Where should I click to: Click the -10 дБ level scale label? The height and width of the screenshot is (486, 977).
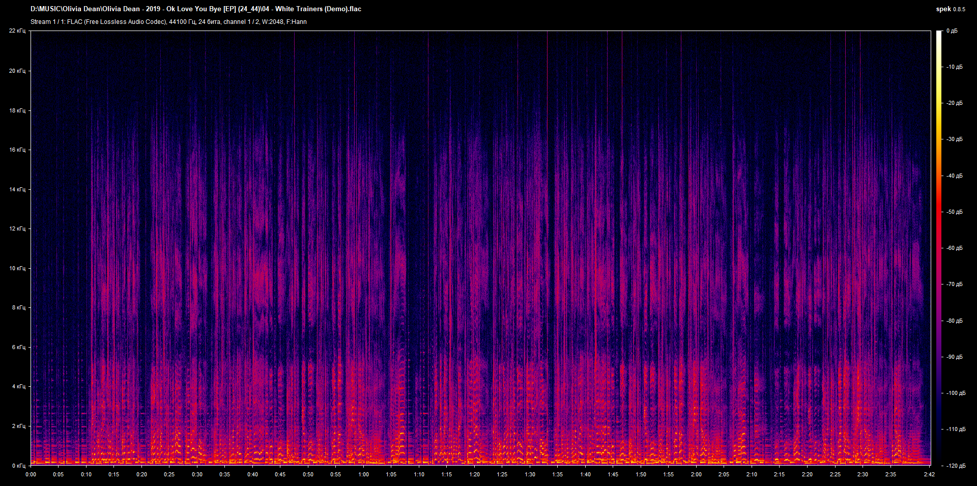(955, 67)
